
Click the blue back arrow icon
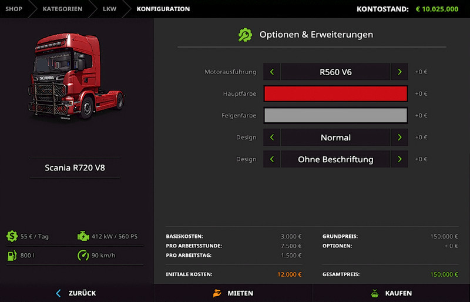tap(58, 293)
